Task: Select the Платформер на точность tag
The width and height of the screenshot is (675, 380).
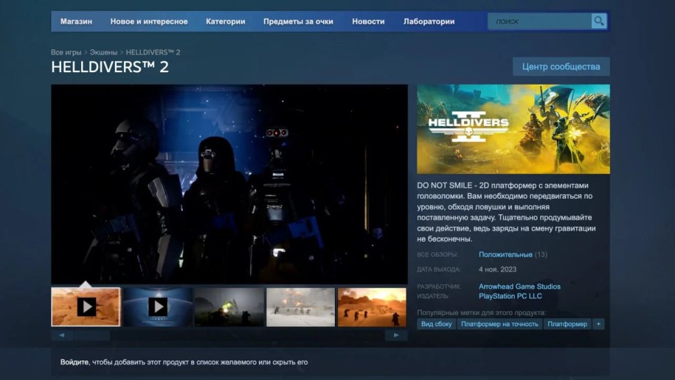Action: (499, 324)
